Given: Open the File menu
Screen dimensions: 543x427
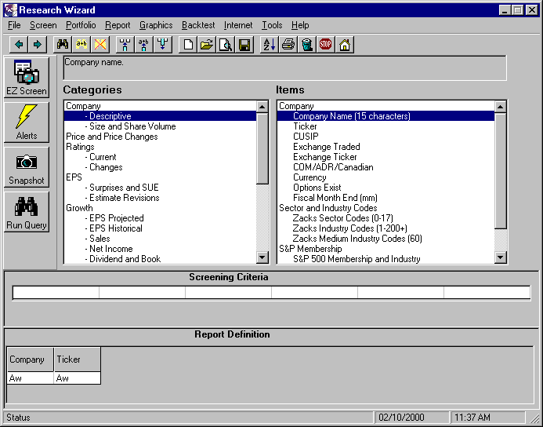Looking at the screenshot, I should coord(14,25).
